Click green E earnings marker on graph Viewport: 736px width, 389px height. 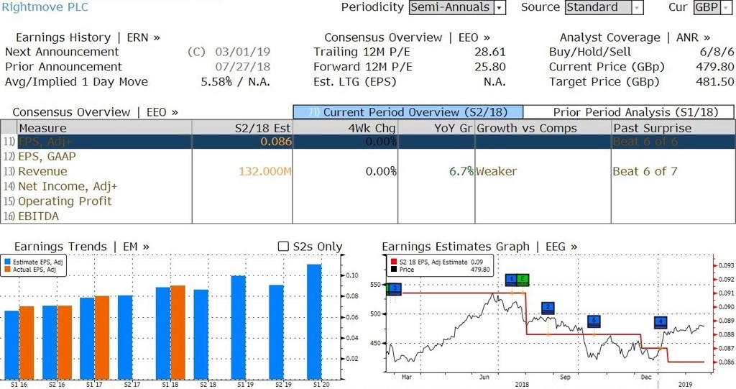pos(523,280)
